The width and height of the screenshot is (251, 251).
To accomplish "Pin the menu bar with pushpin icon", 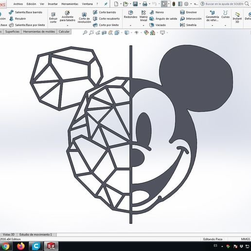I will coord(106,4).
